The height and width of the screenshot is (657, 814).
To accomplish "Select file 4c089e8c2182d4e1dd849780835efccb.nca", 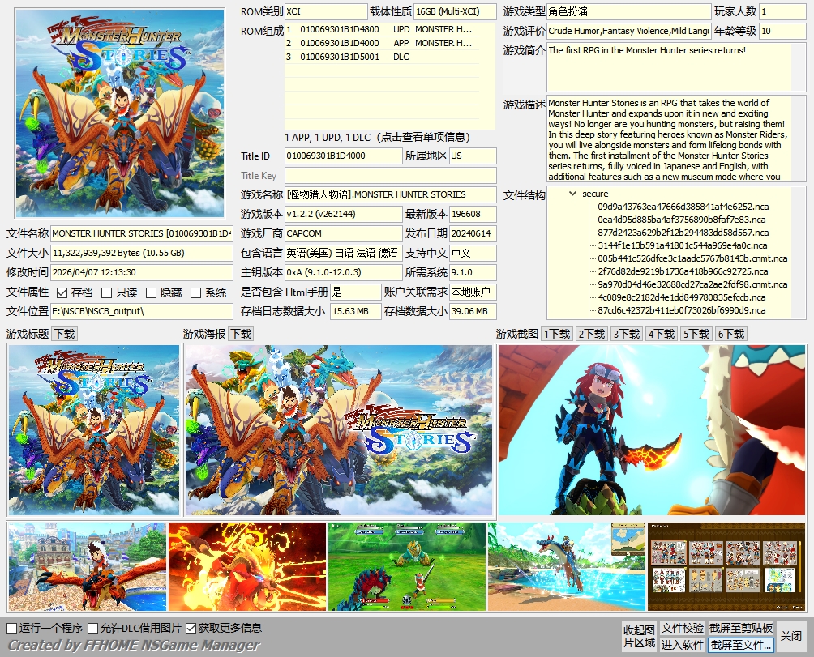I will (682, 297).
